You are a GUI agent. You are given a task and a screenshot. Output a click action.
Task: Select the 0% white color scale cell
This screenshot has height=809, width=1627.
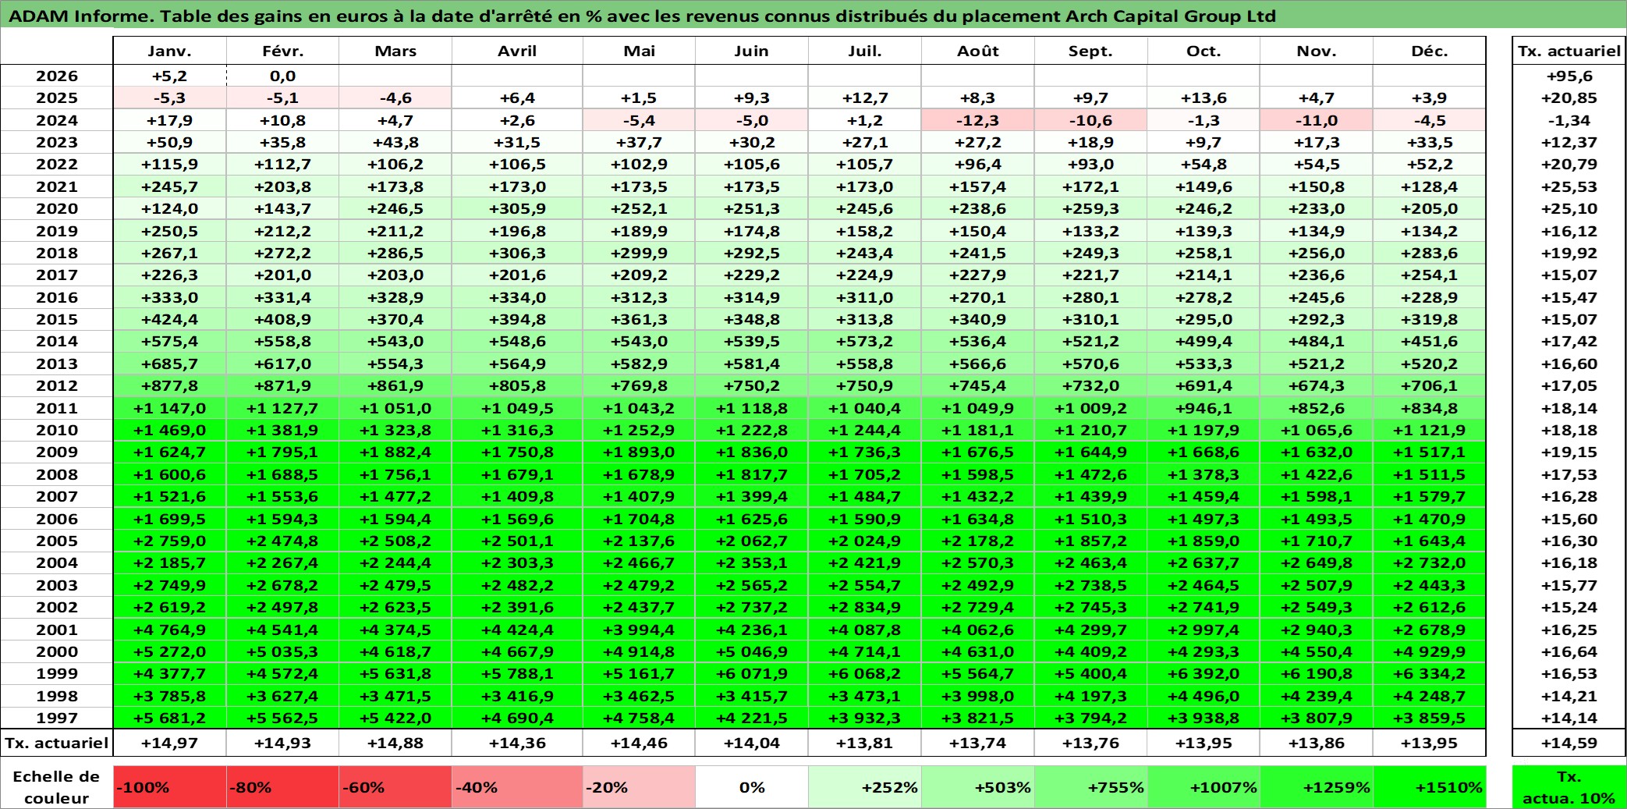point(752,787)
